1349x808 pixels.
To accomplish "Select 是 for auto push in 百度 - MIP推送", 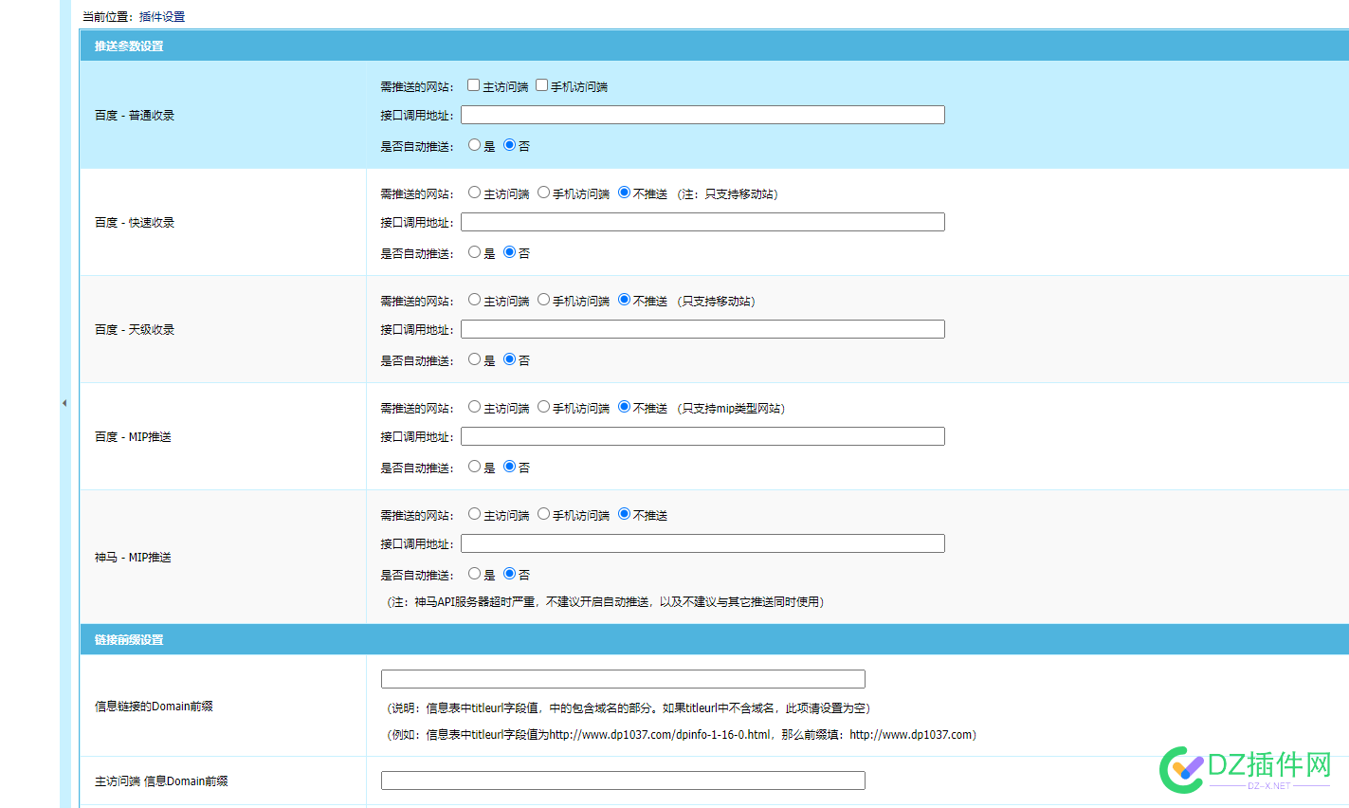I will pos(474,467).
